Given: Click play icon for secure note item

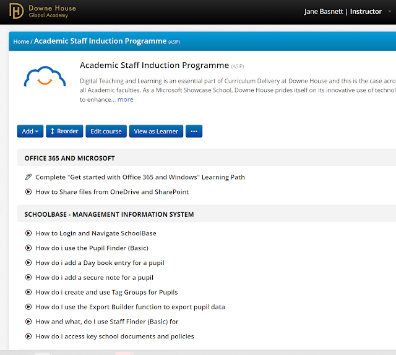Looking at the screenshot, I should click(28, 277).
